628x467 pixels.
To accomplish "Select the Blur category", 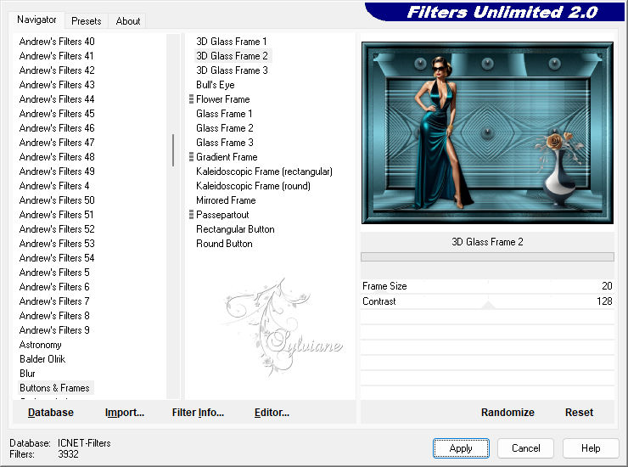I will [x=27, y=374].
